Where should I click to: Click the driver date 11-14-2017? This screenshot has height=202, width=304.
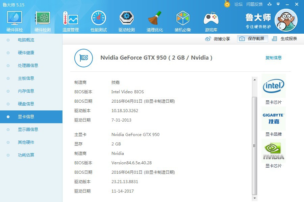click(x=123, y=191)
